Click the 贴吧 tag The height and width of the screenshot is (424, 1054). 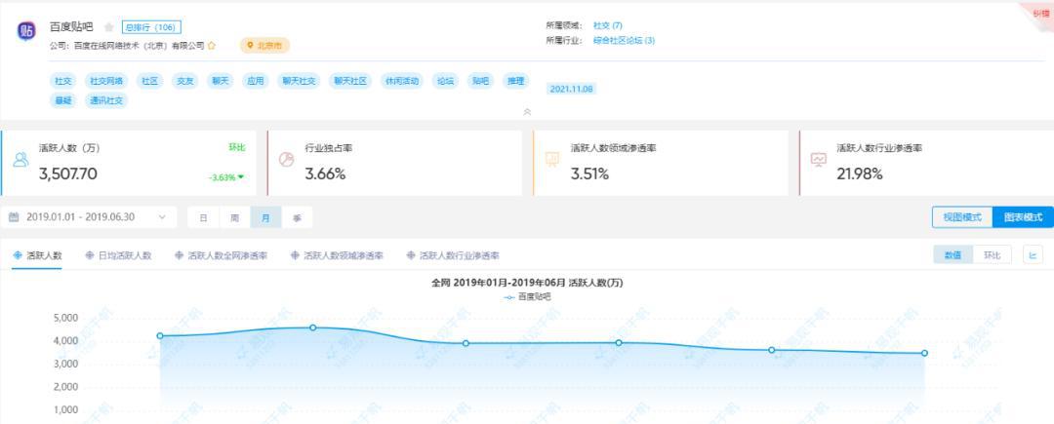pos(480,81)
